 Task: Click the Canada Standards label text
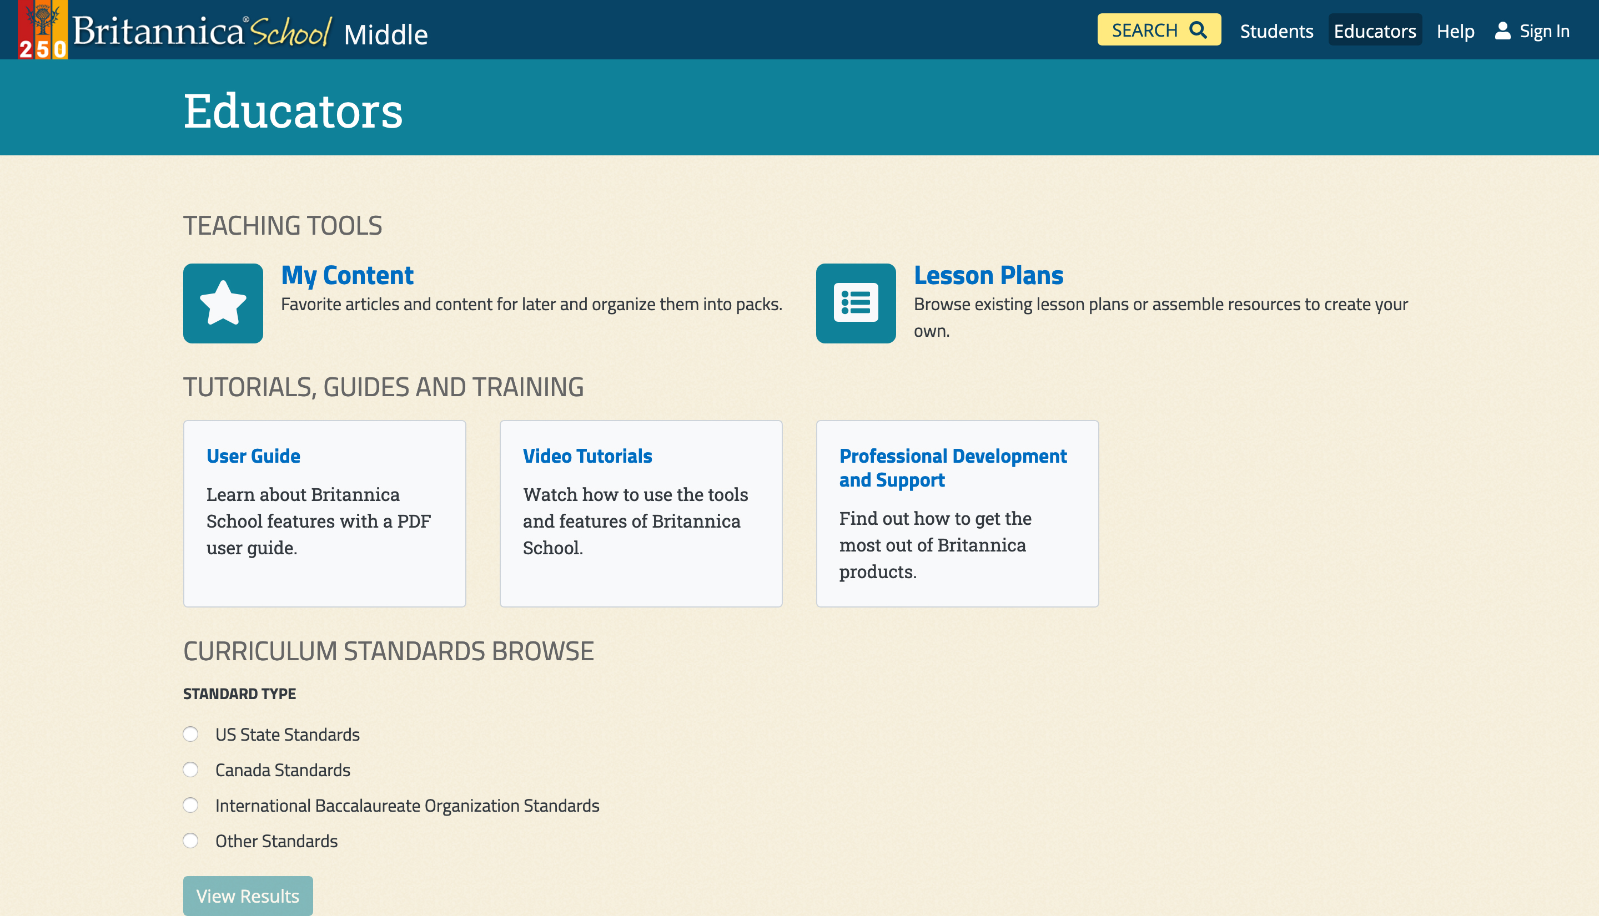283,770
